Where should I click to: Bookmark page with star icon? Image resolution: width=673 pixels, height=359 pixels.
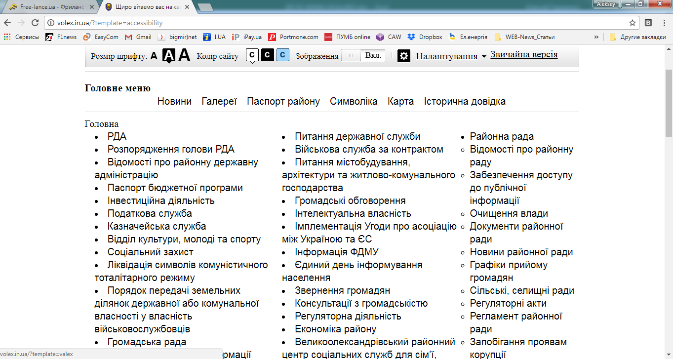[x=633, y=23]
